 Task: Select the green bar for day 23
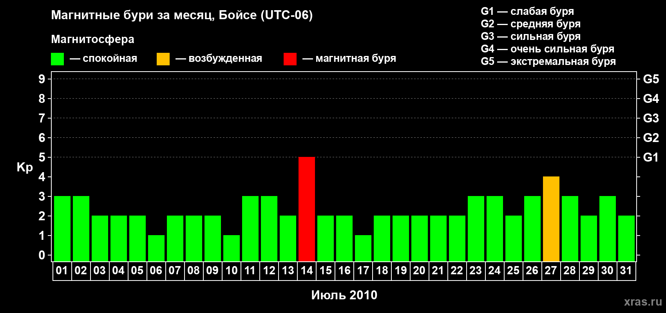[x=476, y=229]
